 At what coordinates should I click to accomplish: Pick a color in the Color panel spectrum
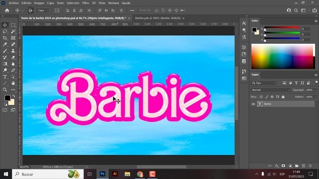pos(283,56)
